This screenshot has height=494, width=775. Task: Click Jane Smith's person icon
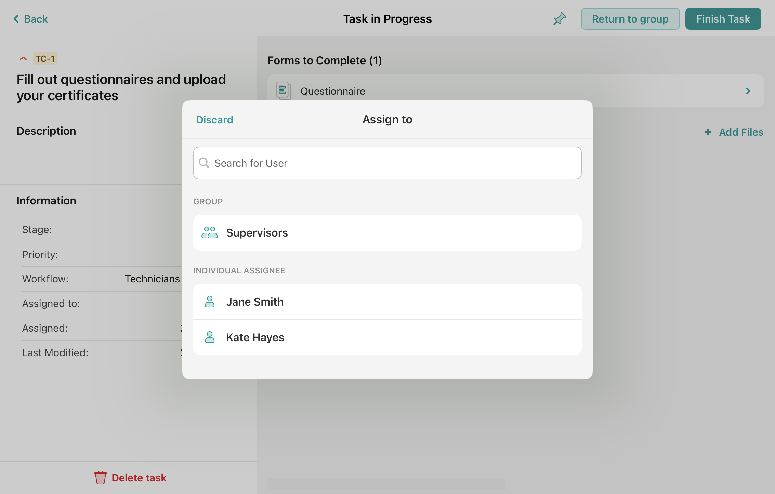tap(209, 302)
